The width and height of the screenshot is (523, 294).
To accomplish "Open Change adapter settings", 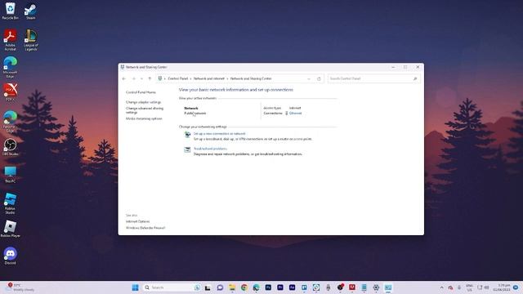I will [144, 102].
